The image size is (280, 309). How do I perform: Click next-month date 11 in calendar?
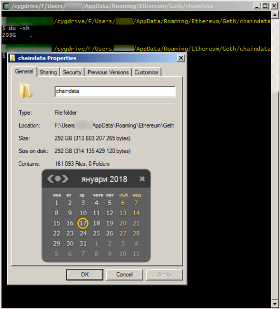point(136,254)
